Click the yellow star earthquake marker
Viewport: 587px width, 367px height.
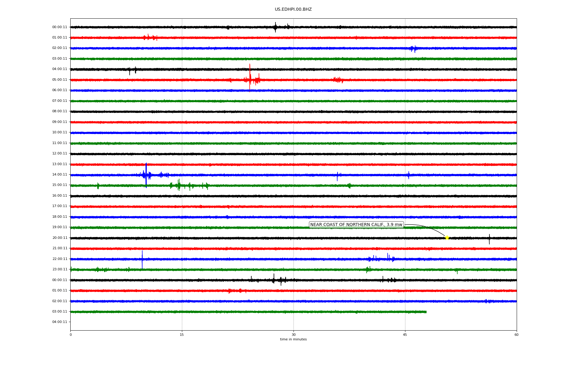(447, 238)
